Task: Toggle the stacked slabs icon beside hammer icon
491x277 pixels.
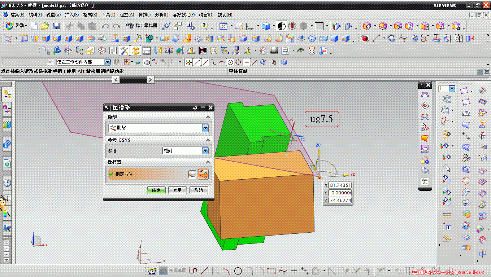Action: [x=135, y=50]
